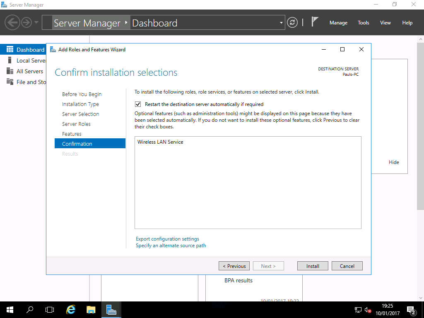Open File Explorer from taskbar
This screenshot has width=424, height=318.
pos(91,310)
